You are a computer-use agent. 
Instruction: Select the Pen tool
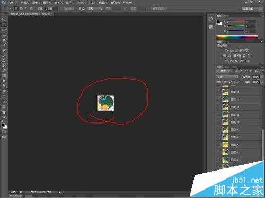tap(4, 91)
